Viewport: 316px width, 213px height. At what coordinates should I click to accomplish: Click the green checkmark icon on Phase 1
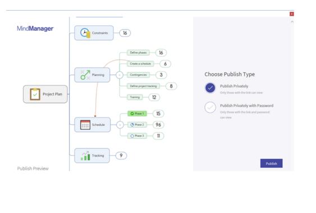click(132, 113)
